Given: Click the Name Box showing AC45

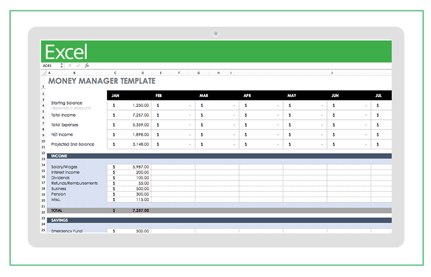Looking at the screenshot, I should click(50, 66).
